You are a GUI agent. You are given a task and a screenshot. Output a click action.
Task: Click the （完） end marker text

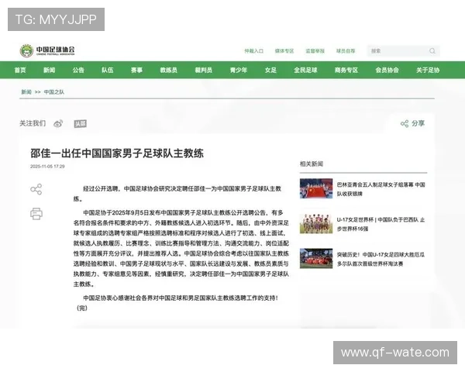[x=82, y=308]
